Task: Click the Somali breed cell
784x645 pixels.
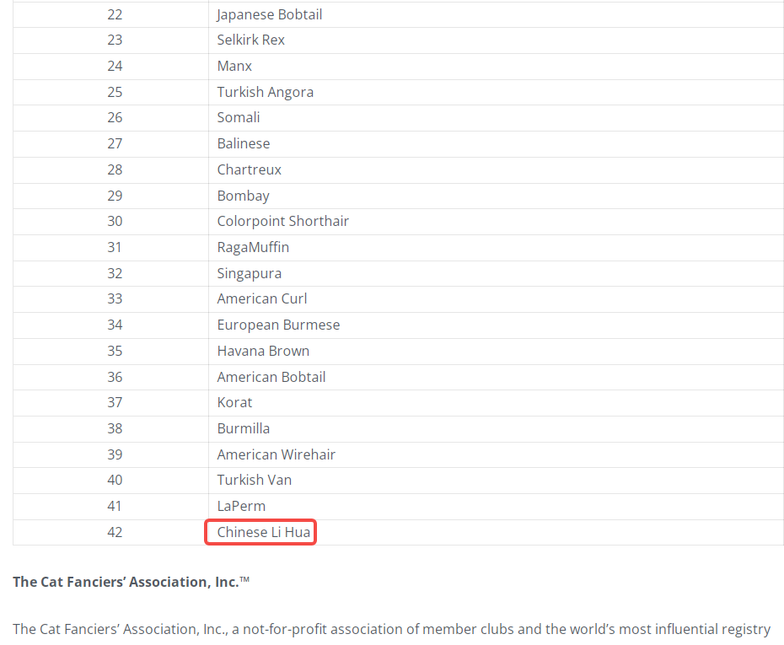Action: (238, 117)
